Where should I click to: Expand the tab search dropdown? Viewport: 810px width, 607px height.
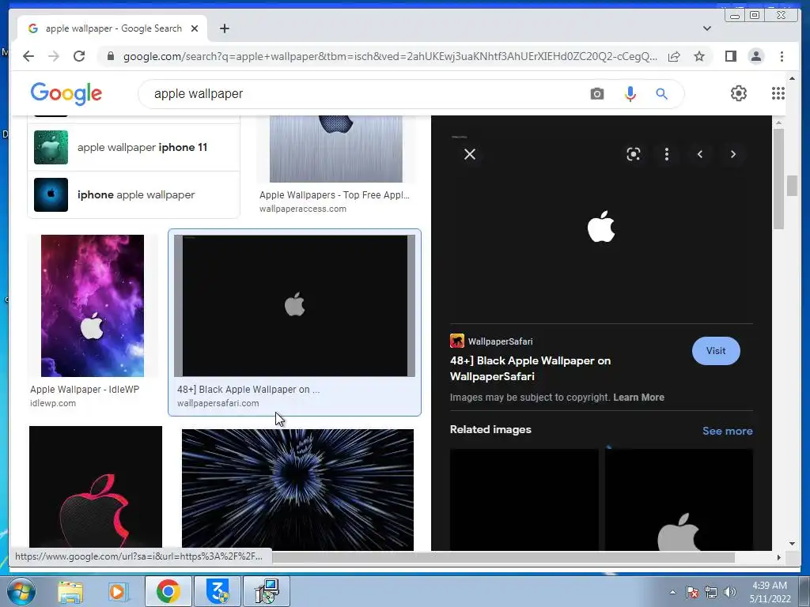(x=706, y=28)
